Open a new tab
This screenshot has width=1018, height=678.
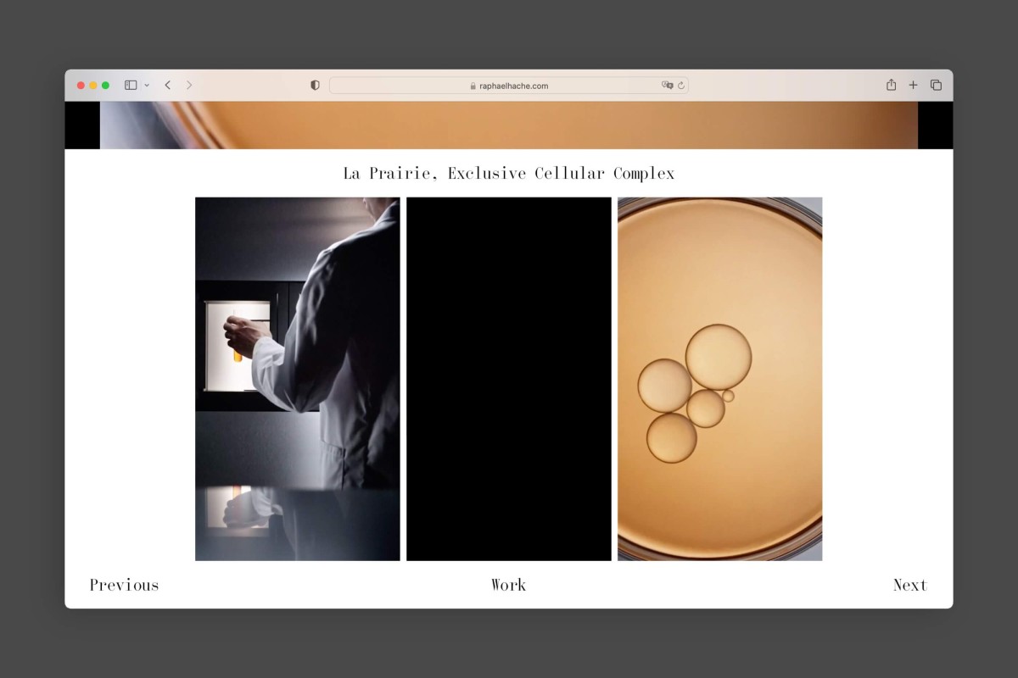point(914,85)
